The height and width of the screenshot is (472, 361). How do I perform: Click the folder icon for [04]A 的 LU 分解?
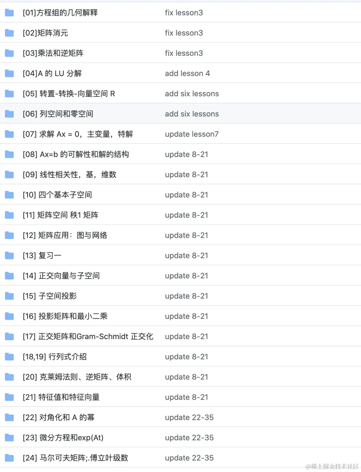[x=9, y=73]
